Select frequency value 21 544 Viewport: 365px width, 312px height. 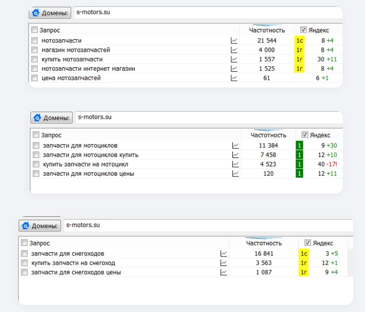point(267,41)
